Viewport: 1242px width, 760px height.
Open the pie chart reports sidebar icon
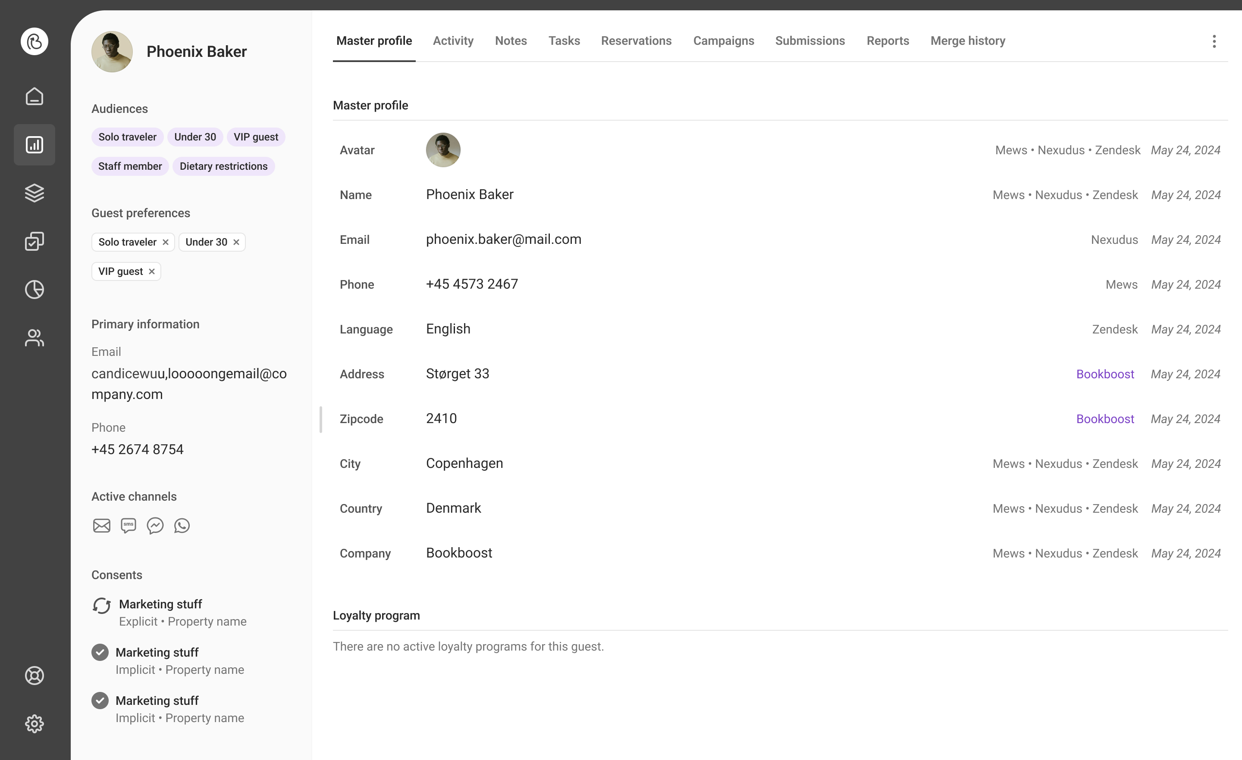34,290
